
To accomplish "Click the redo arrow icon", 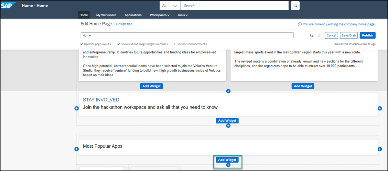I will (x=319, y=35).
